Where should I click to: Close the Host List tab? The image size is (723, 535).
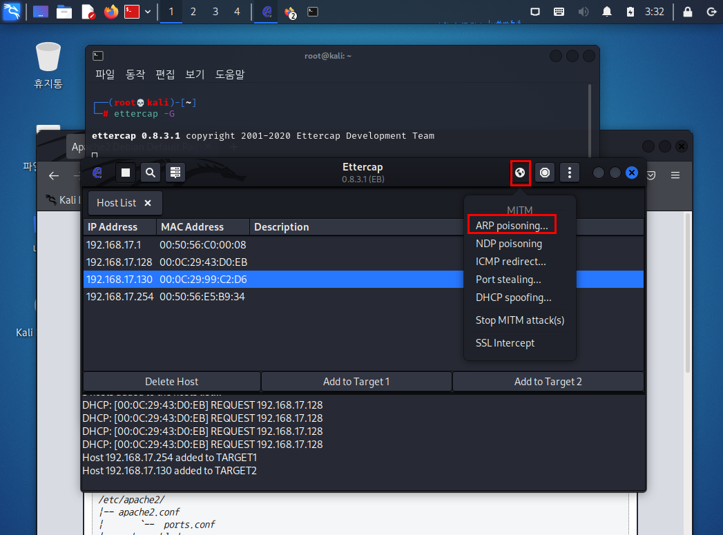click(x=148, y=203)
